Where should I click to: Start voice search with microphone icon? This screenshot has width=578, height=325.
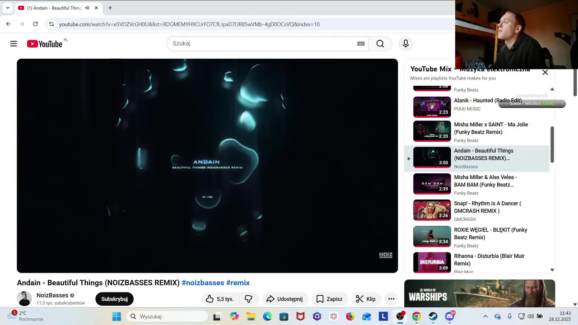coord(406,44)
